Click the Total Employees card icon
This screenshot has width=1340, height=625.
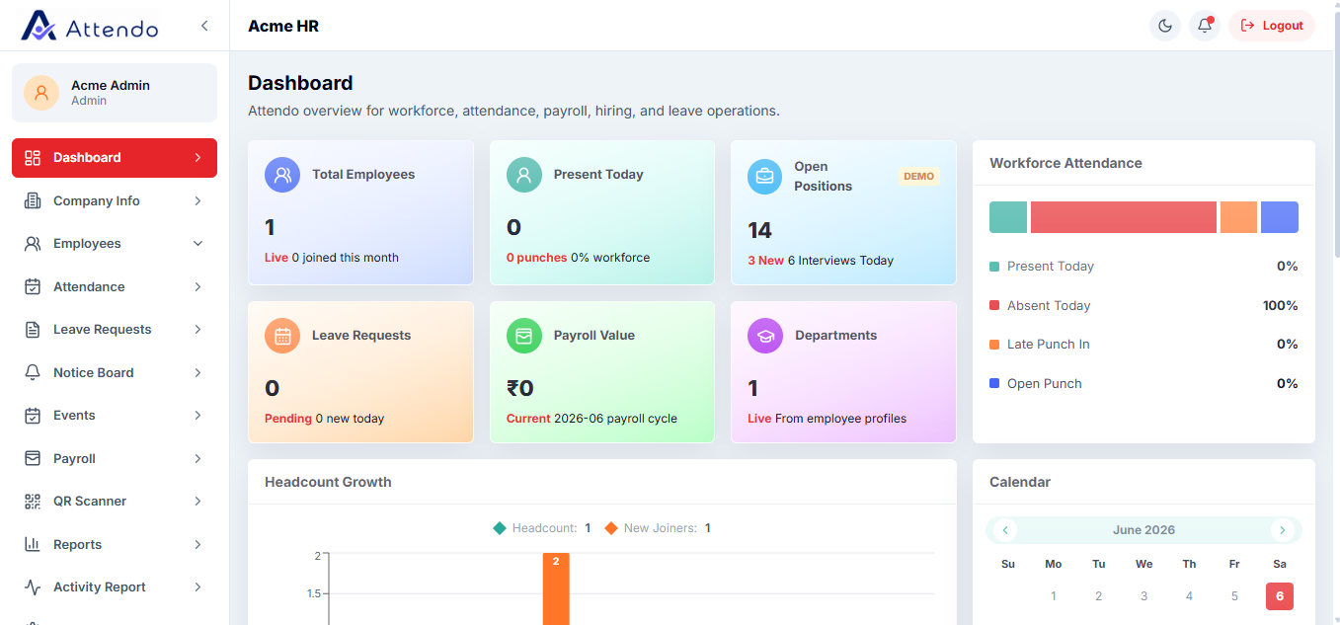282,175
